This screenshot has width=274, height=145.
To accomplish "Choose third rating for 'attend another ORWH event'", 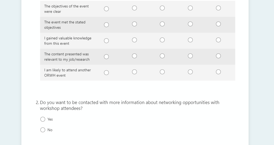I will (x=162, y=72).
